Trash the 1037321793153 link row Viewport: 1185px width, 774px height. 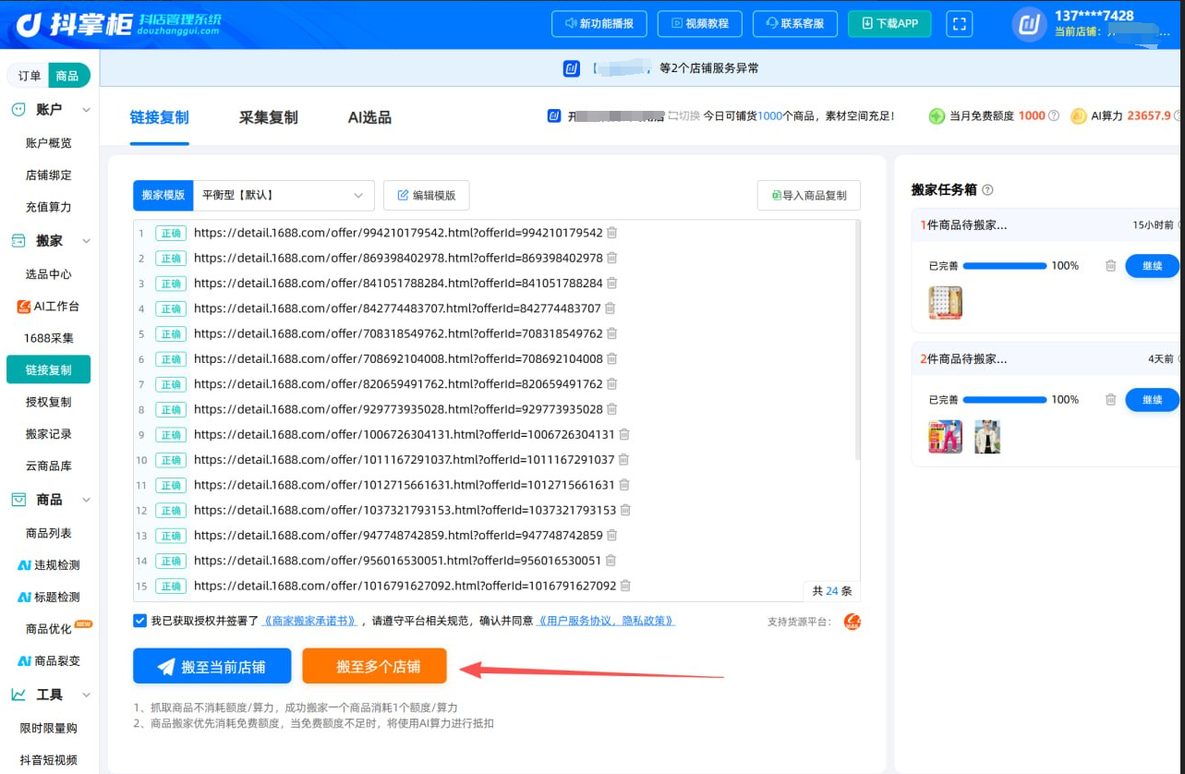tap(625, 510)
